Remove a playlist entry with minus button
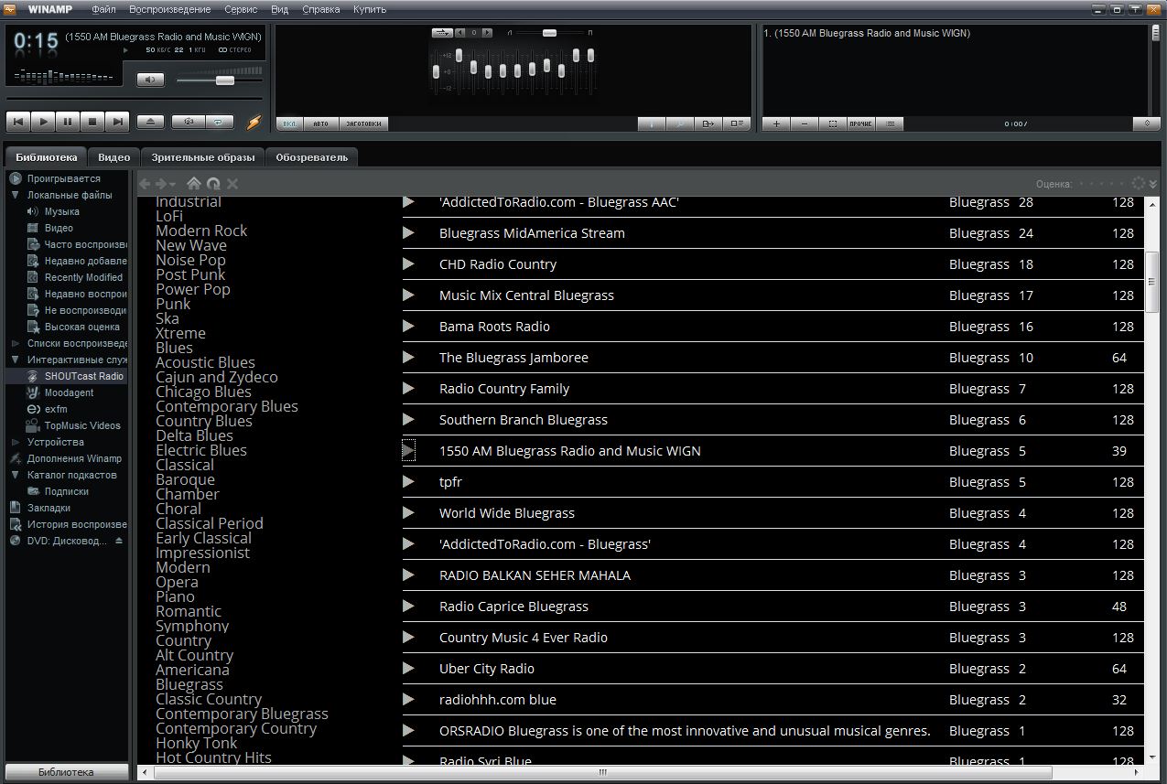Image resolution: width=1167 pixels, height=784 pixels. point(805,124)
